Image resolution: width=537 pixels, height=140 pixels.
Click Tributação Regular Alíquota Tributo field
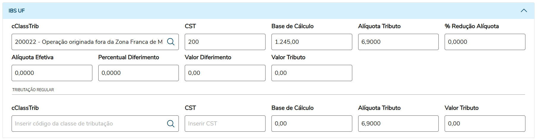tap(398, 123)
